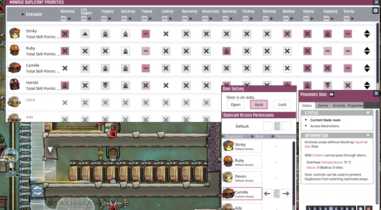
Task: Open Digging column options menu
Action: 306,19
